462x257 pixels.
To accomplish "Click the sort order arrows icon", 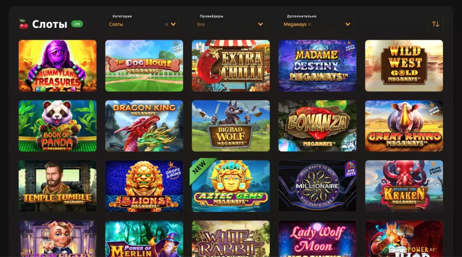I will point(435,24).
